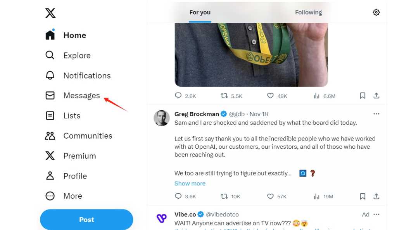397x230 pixels.
Task: Expand the More menu in sidebar
Action: coord(50,196)
